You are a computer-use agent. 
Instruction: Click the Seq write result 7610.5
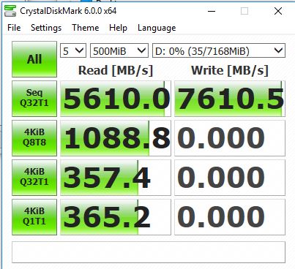click(230, 99)
